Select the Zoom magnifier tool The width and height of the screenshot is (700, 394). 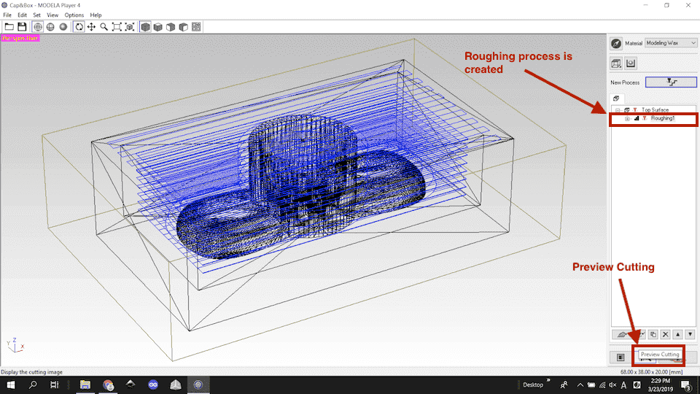(104, 27)
